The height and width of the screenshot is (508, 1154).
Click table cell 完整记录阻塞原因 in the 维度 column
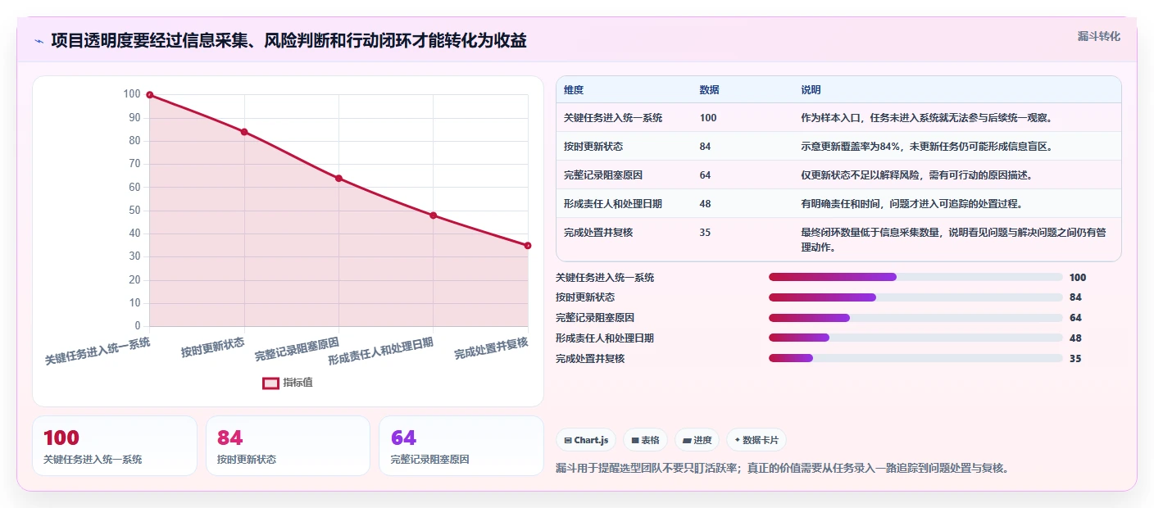pyautogui.click(x=603, y=175)
